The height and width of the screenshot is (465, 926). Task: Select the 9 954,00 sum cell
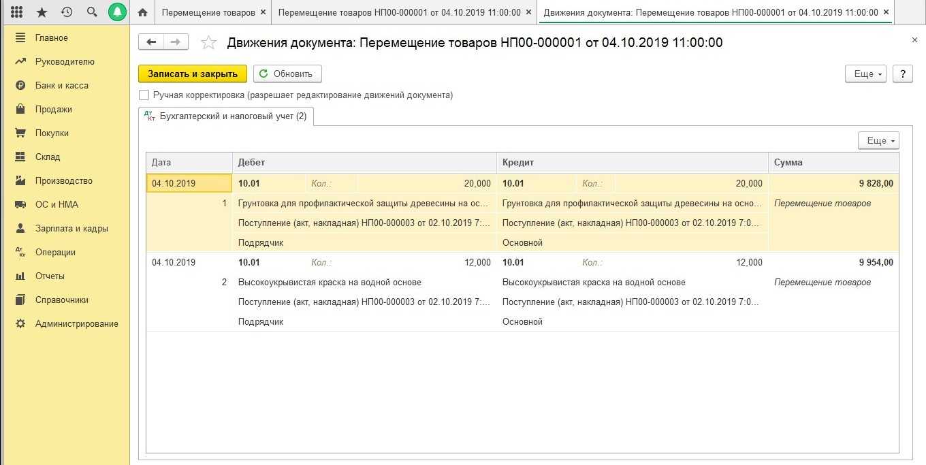(833, 263)
